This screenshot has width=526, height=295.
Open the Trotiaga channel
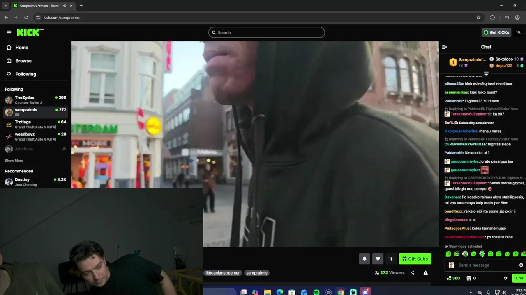tap(35, 125)
